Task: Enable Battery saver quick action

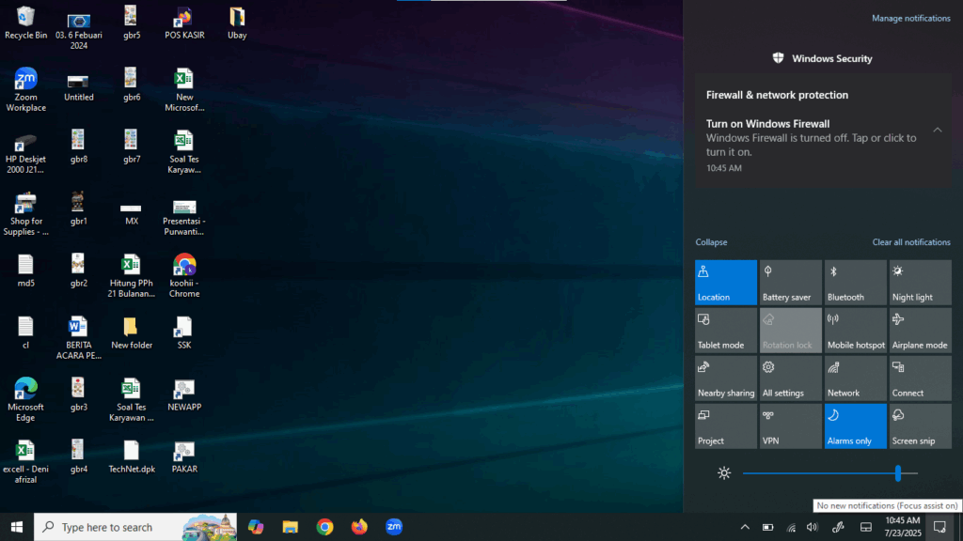Action: (790, 282)
